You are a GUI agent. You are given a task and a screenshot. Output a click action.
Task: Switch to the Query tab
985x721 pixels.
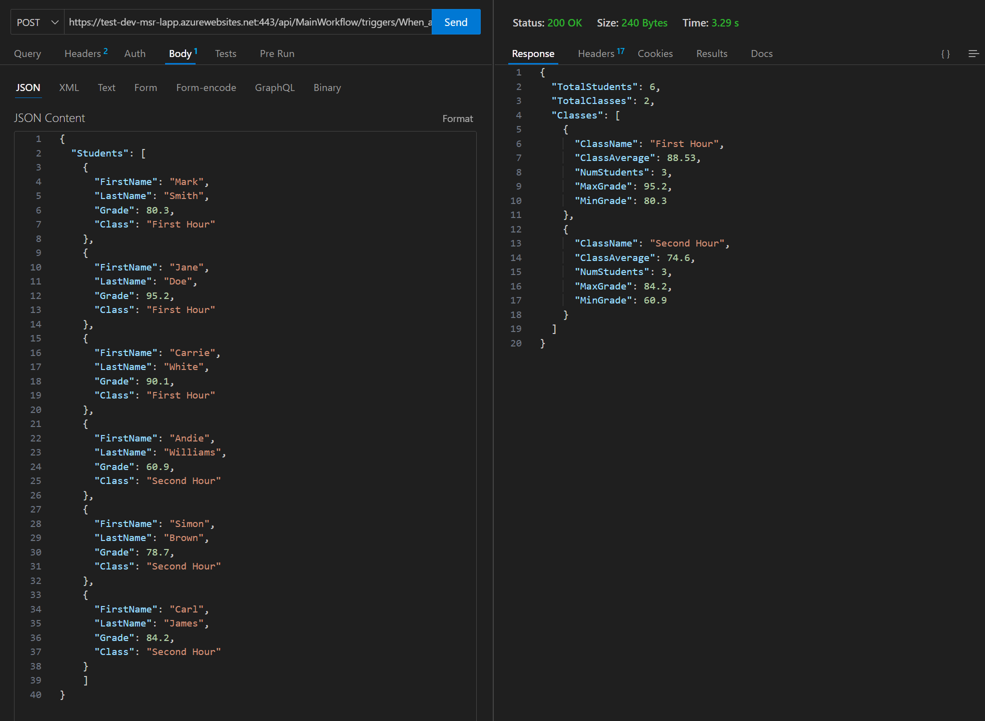pos(28,53)
